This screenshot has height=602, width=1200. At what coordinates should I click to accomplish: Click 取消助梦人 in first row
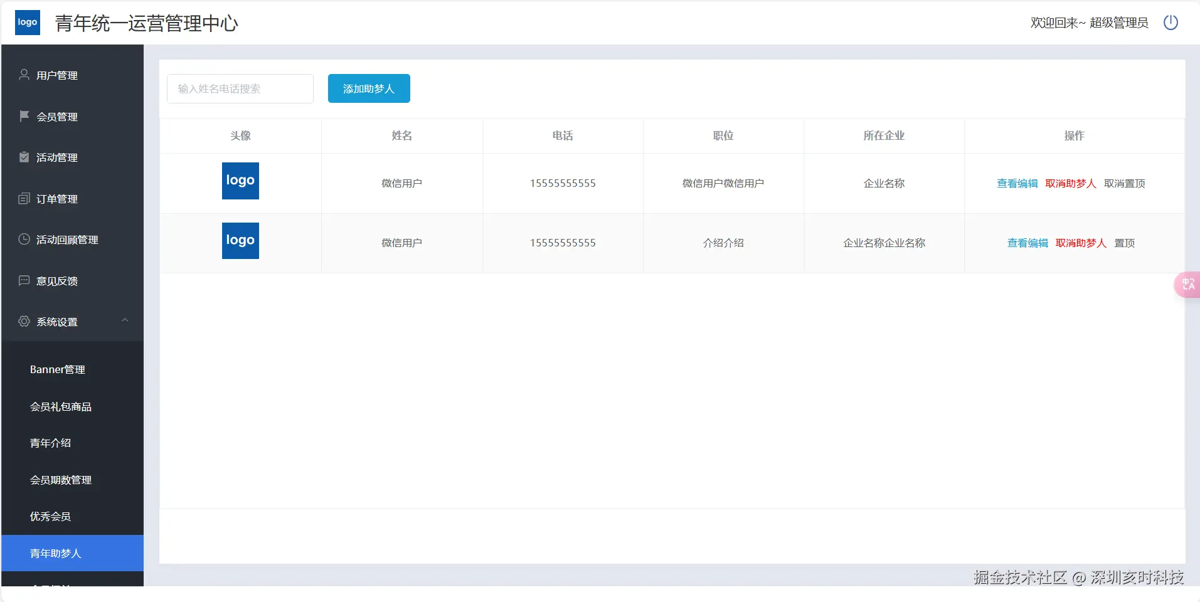click(1071, 183)
